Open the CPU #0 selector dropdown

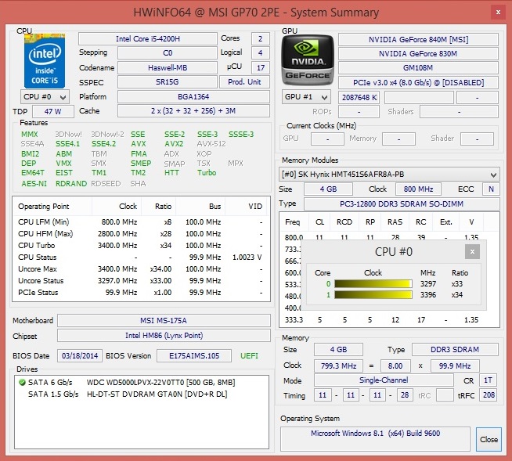point(45,97)
